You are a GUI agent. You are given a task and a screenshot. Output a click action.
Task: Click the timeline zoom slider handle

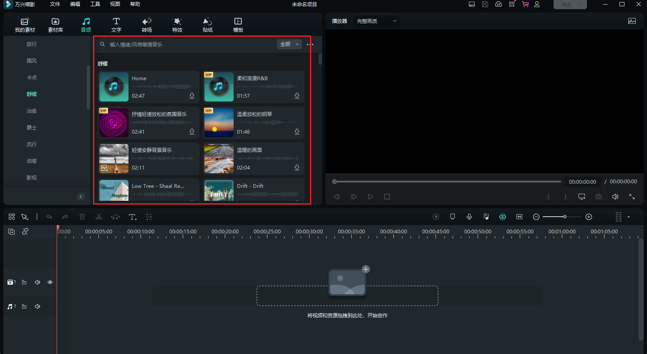(565, 217)
